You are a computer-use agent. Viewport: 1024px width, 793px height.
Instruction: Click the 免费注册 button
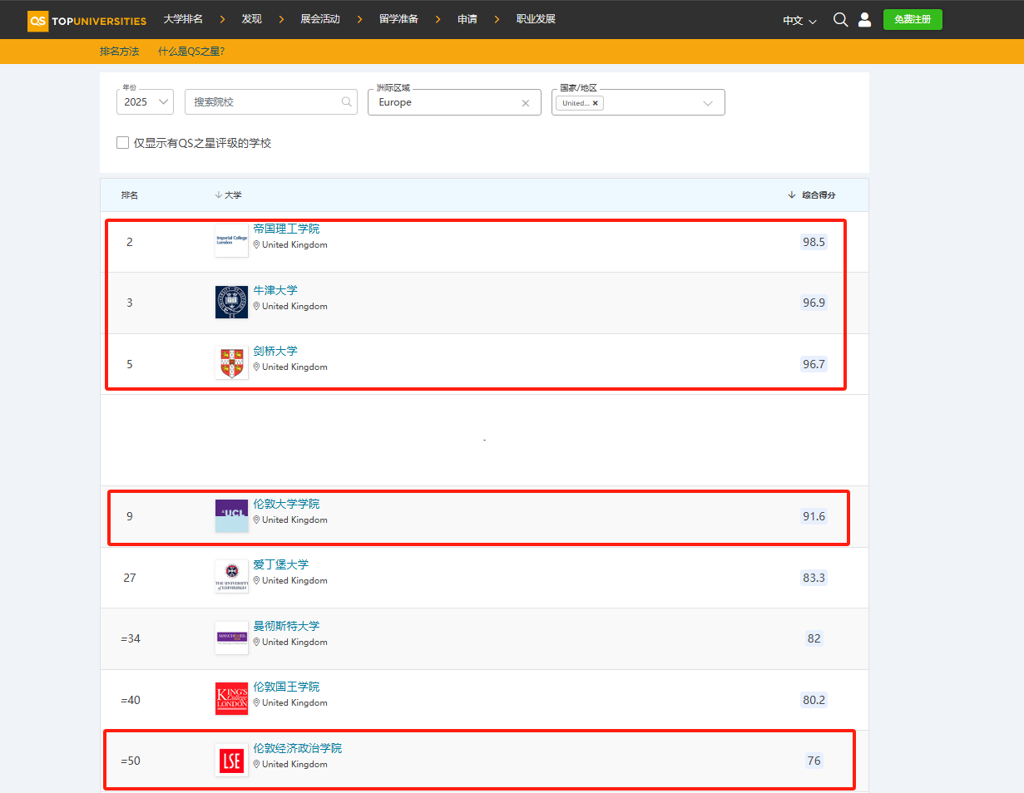coord(913,20)
